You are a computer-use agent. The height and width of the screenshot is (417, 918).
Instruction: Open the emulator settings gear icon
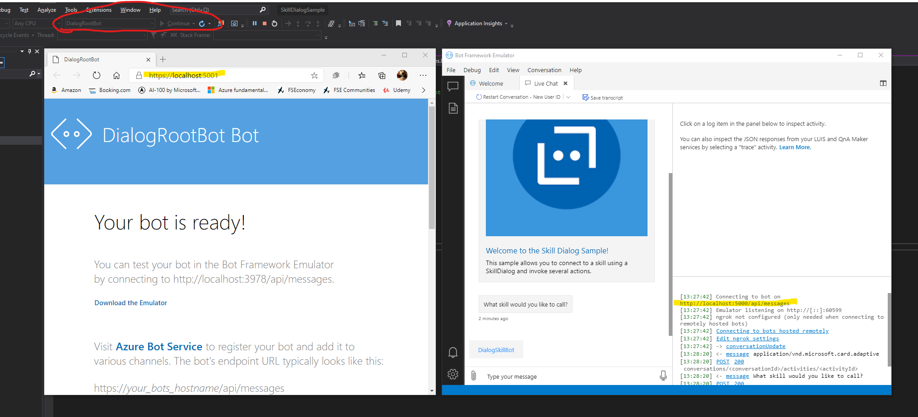point(453,374)
